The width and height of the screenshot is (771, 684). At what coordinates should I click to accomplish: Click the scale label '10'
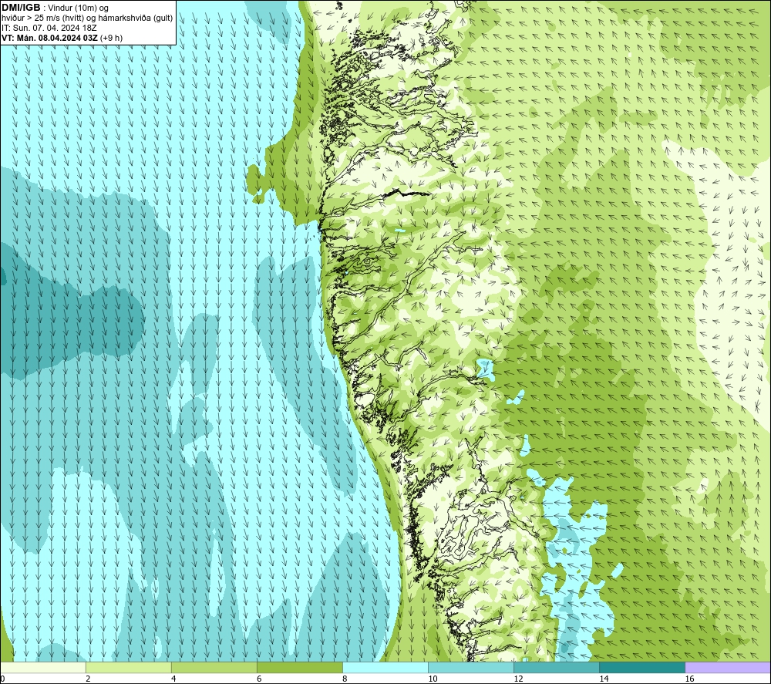[433, 679]
